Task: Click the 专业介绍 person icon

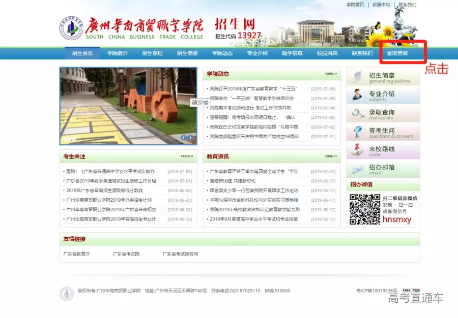Action: pyautogui.click(x=358, y=95)
